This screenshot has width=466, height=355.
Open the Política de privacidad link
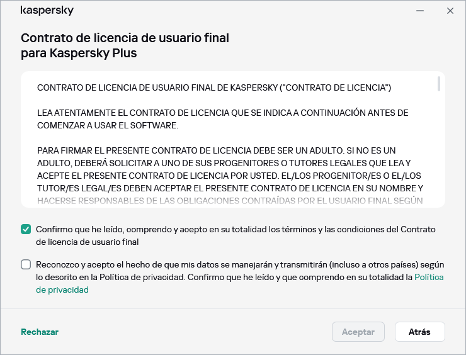coord(429,277)
